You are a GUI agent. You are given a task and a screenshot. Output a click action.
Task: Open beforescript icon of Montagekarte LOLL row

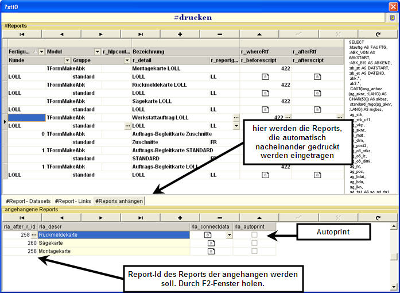[x=265, y=76]
